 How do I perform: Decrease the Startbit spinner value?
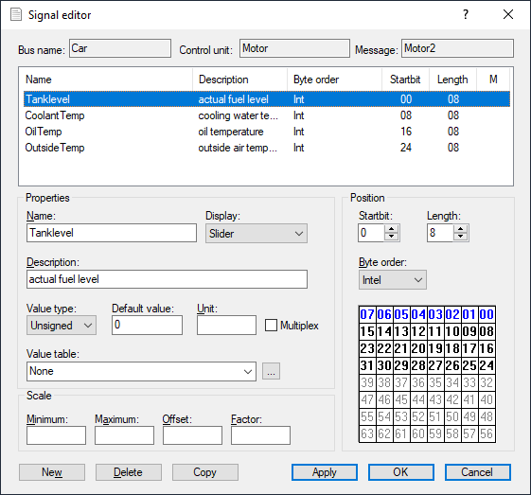392,237
